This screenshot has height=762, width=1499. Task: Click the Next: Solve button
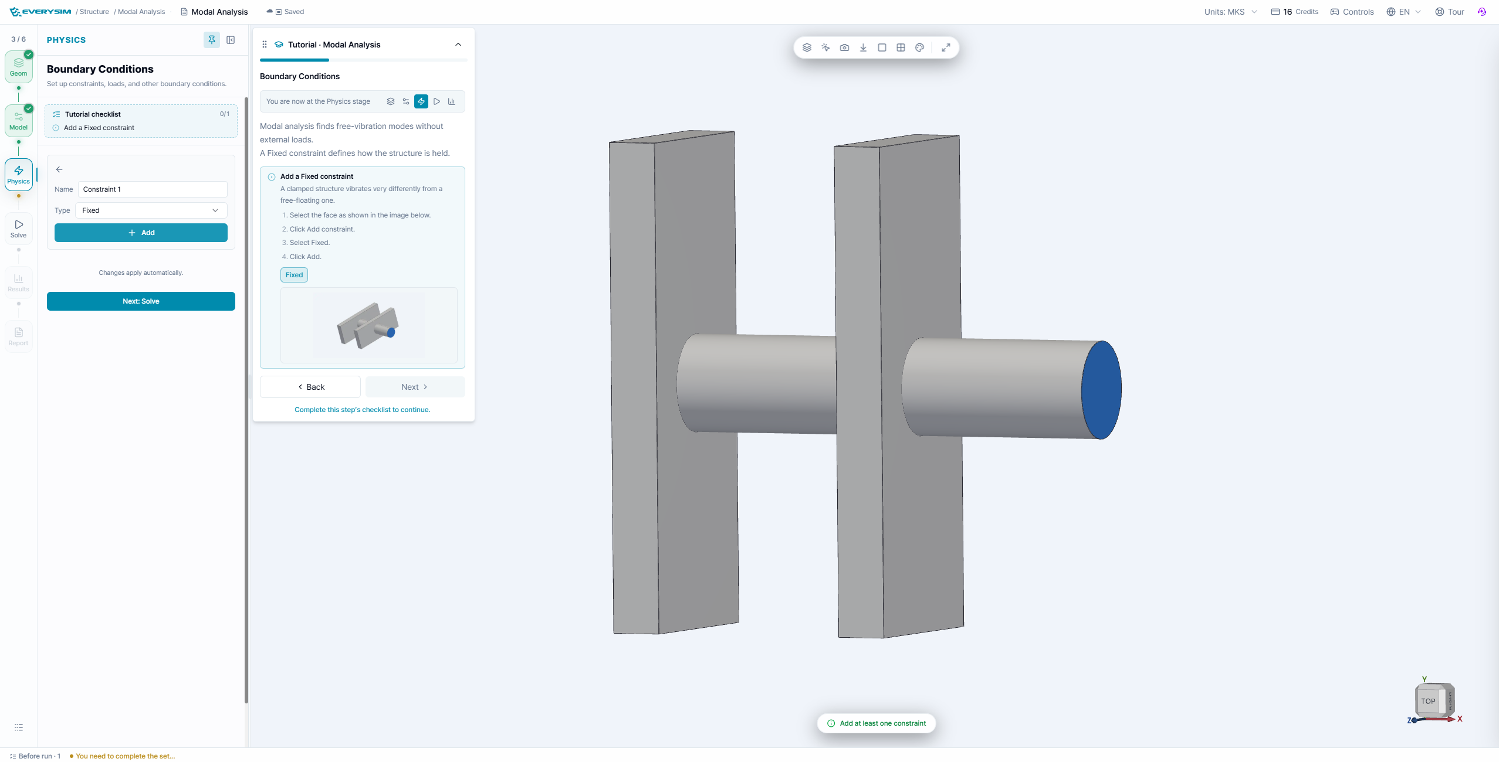(x=141, y=301)
